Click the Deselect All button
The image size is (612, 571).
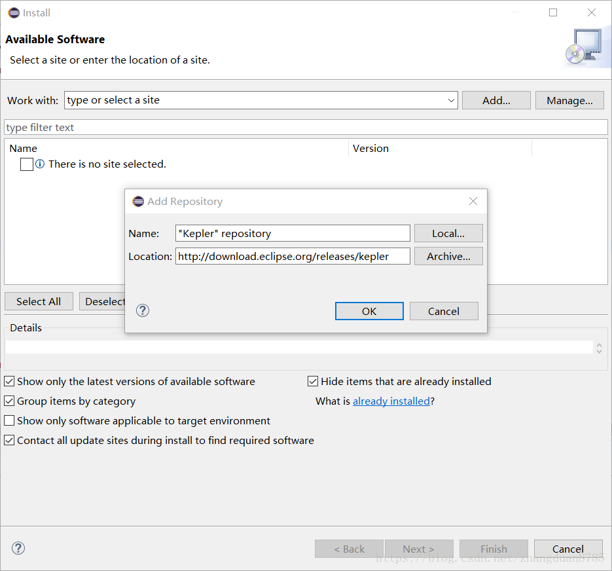tap(102, 301)
